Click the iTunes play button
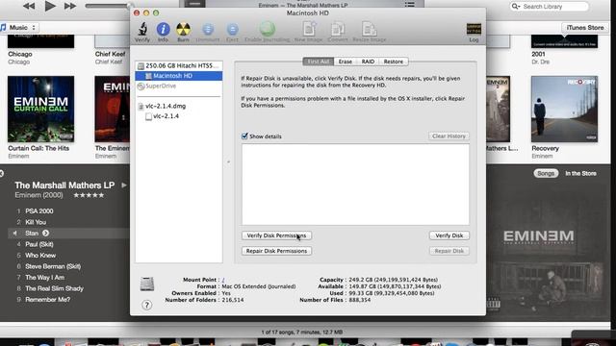Screen dimensions: 616x346 [50, 6]
